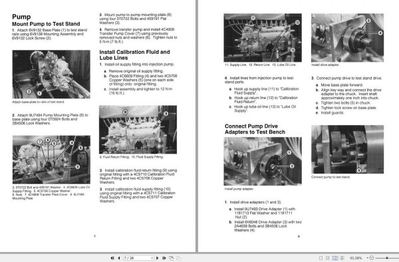Viewport: 399px width, 262px height.
Task: Click caption '11. Supply Line'
Action: [235, 65]
